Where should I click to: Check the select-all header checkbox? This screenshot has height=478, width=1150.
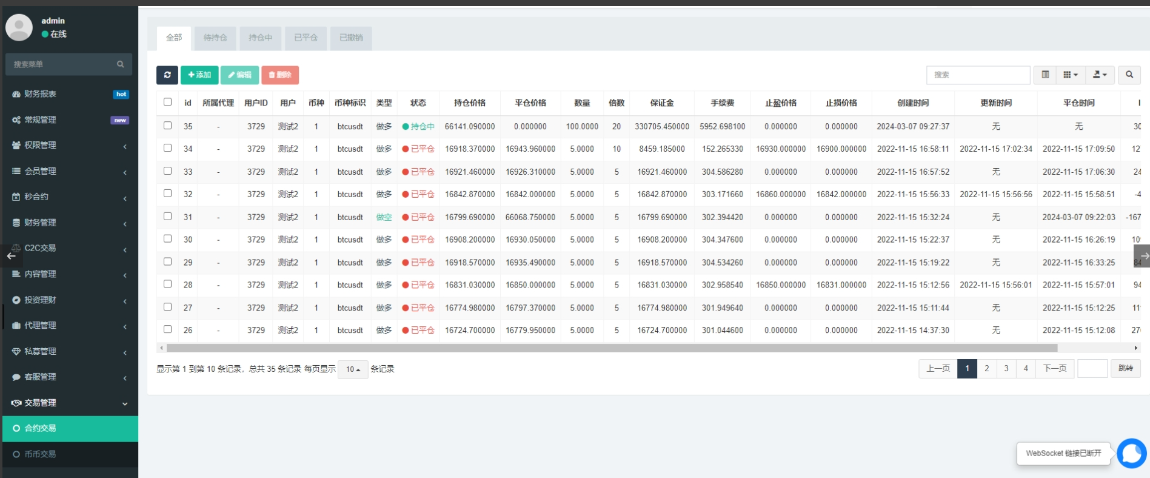pos(168,102)
